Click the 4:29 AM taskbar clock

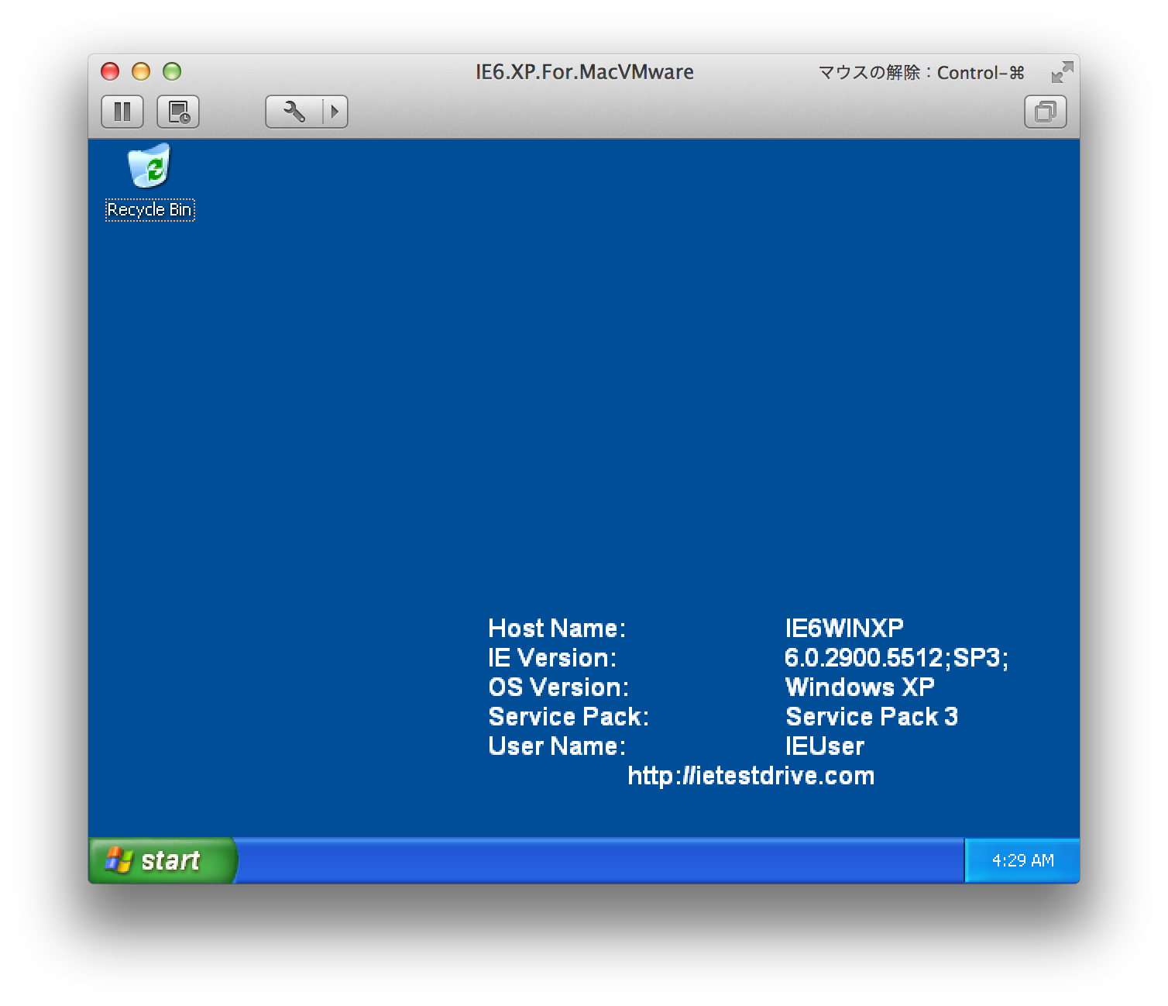point(1022,860)
